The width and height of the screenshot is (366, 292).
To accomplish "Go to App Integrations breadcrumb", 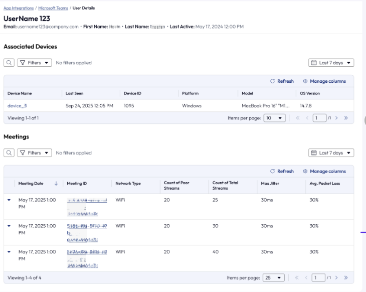I will 19,8.
